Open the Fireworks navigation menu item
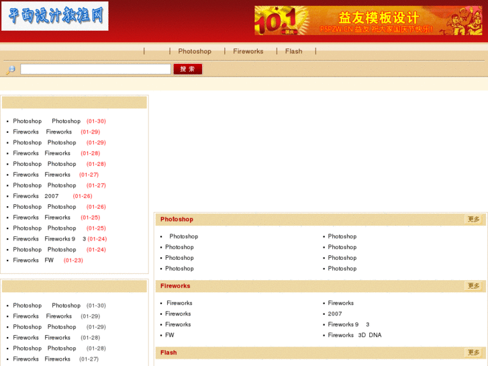Image resolution: width=488 pixels, height=366 pixels. (x=248, y=52)
